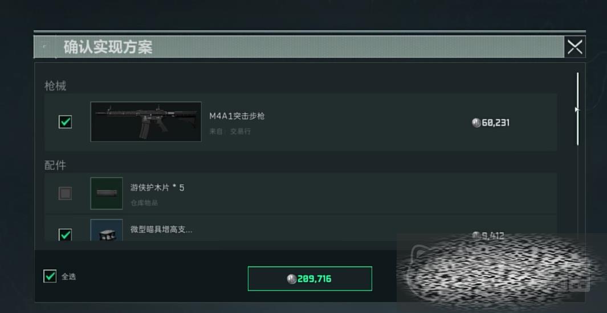Click the 微型瞄具 sight mount item icon
Viewport: 607px width, 313px height.
[107, 230]
